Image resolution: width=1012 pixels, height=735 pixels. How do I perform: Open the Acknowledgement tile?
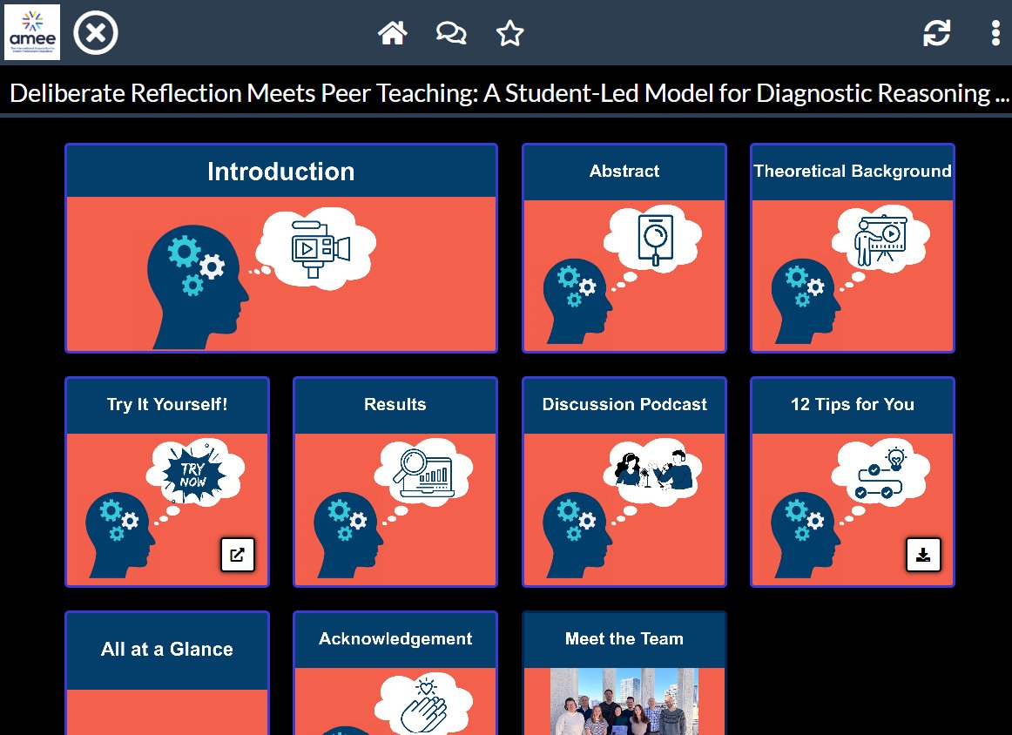[x=395, y=673]
